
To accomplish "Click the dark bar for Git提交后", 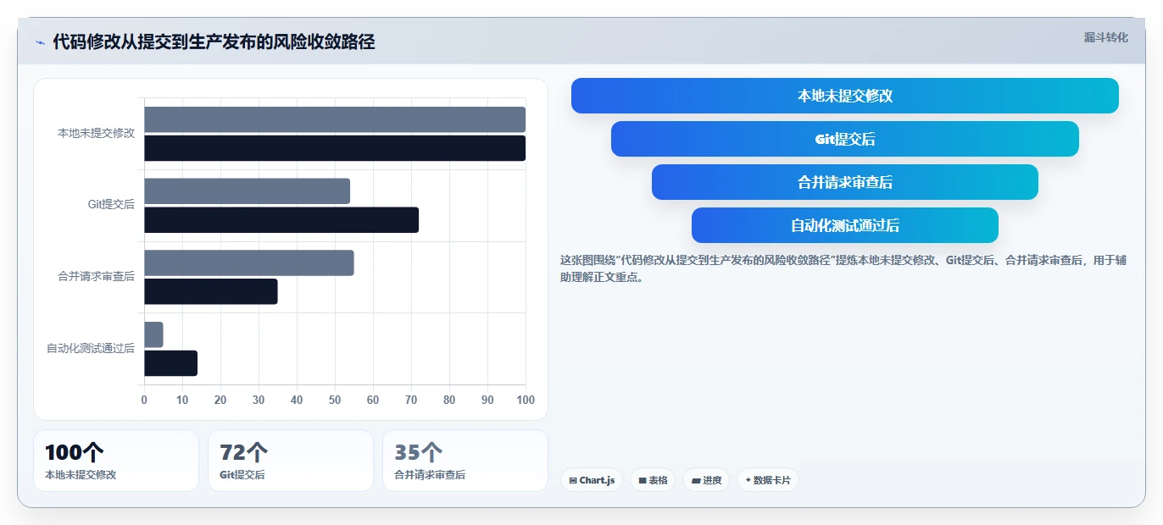I will 281,220.
